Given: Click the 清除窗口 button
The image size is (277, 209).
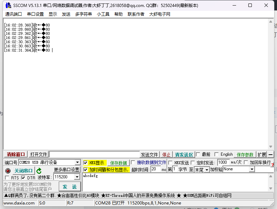Looking at the screenshot, I should 16,154.
